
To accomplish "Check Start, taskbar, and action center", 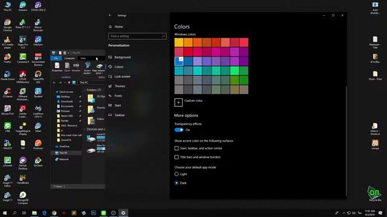I will pyautogui.click(x=177, y=148).
